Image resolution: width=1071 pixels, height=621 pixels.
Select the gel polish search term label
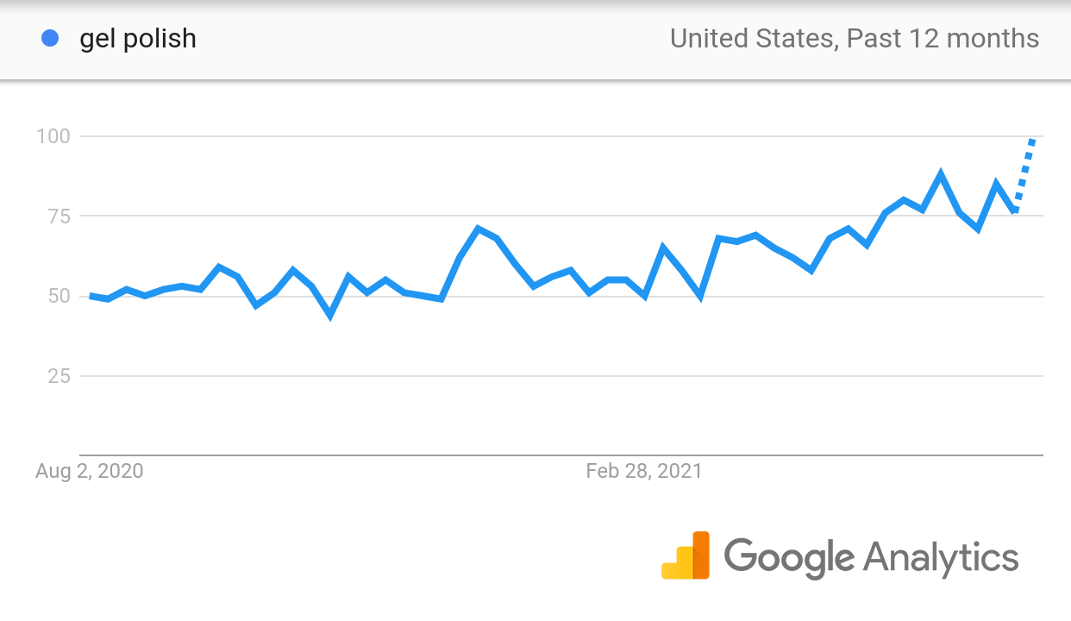138,39
